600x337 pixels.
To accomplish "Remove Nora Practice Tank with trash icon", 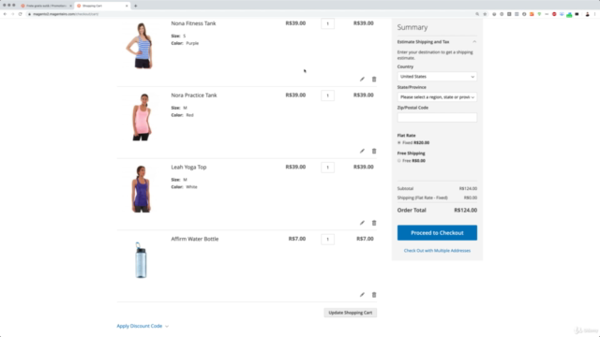I will tap(374, 151).
